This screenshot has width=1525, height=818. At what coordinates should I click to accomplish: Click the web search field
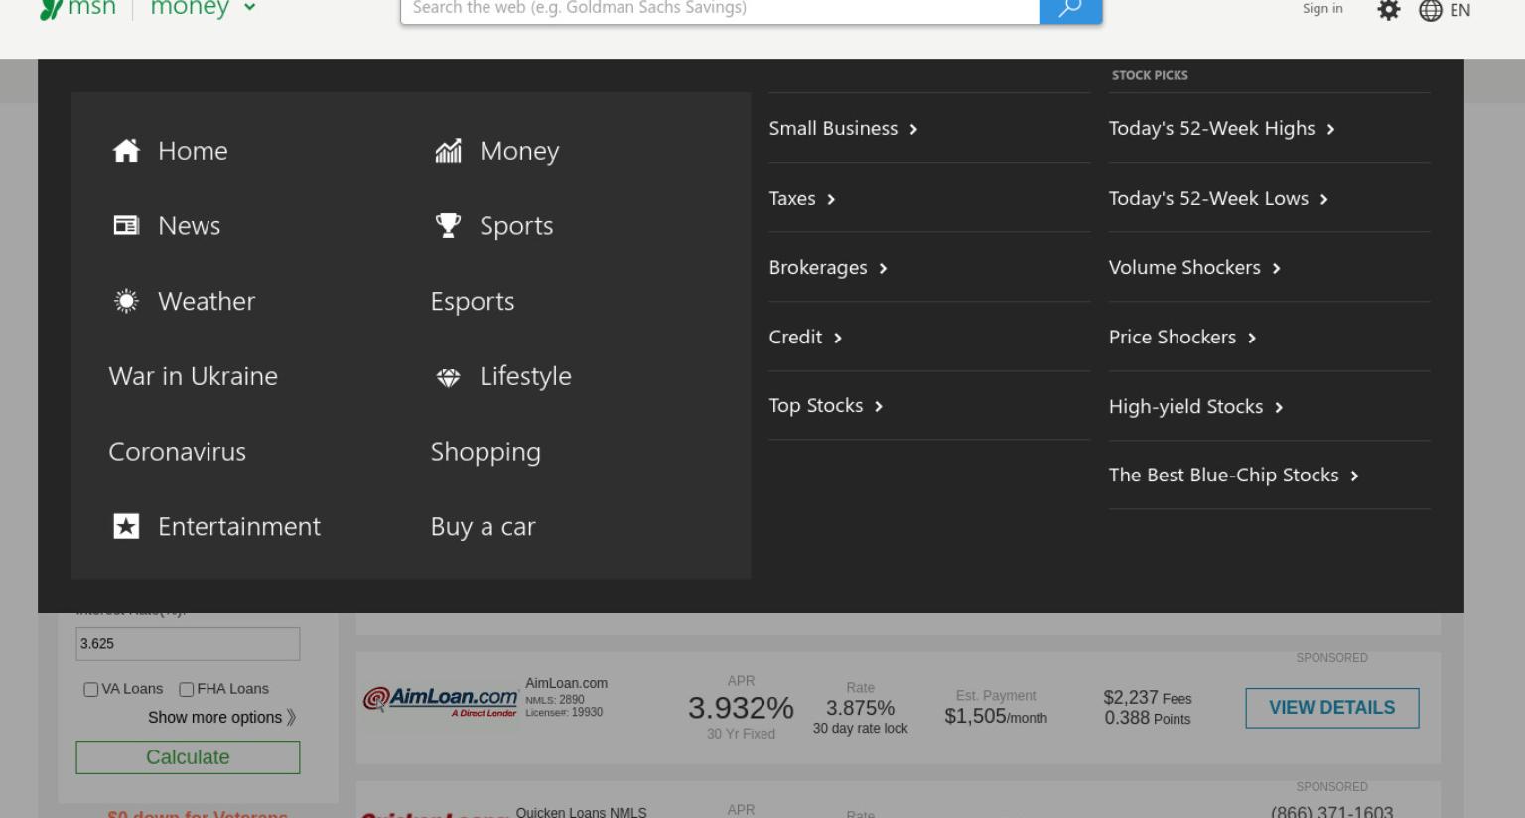tap(720, 9)
